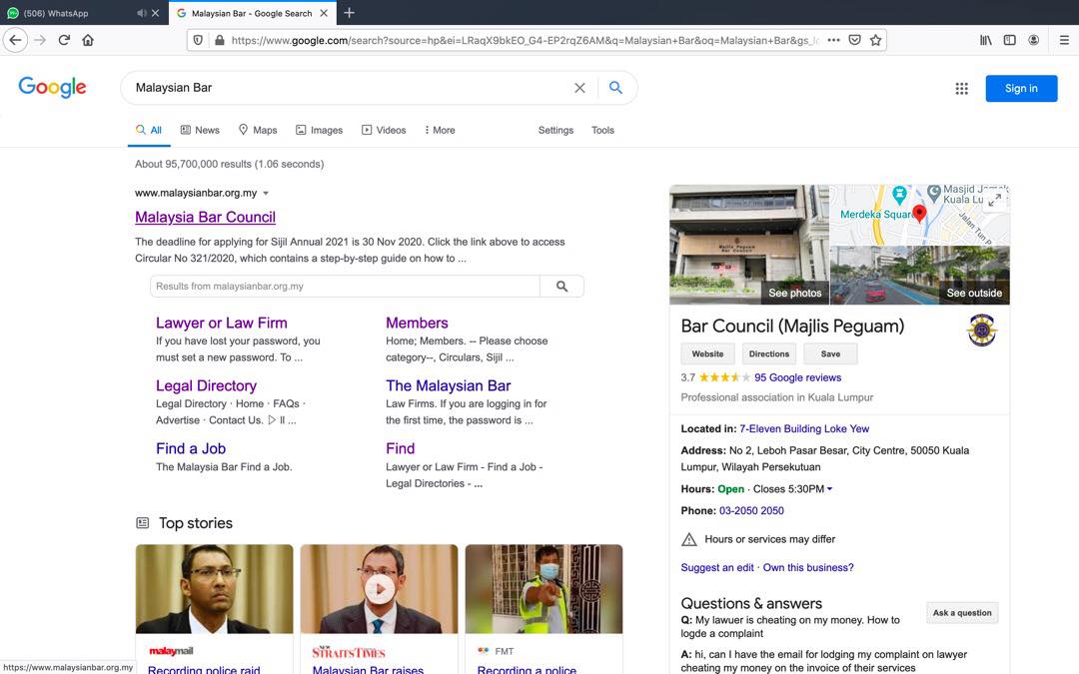Viewport: 1079px width, 674px height.
Task: Open the Google apps grid
Action: coord(961,88)
